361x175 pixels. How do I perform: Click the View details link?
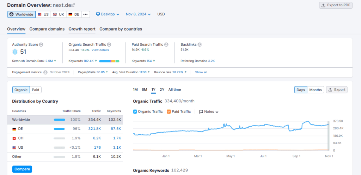click(100, 50)
